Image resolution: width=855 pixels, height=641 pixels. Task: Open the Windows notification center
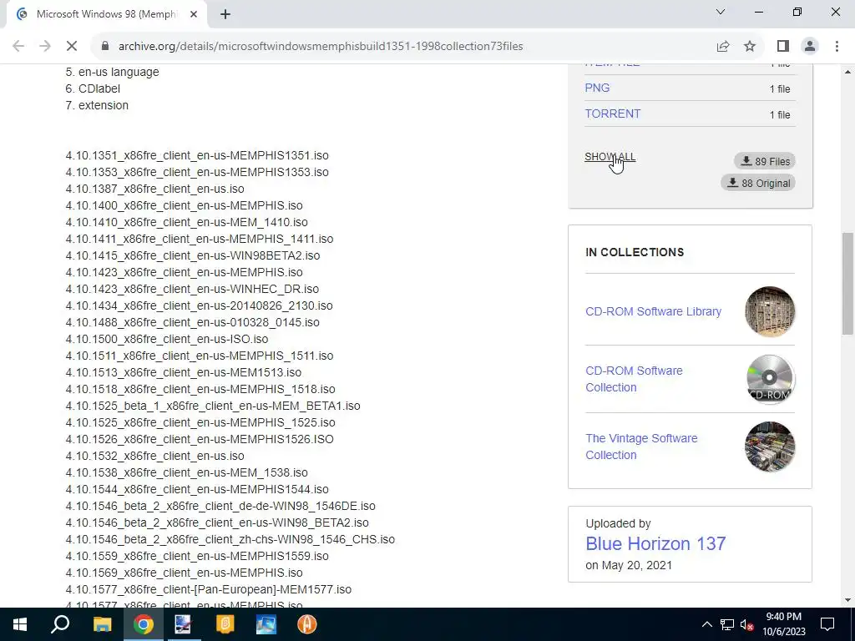pyautogui.click(x=827, y=624)
